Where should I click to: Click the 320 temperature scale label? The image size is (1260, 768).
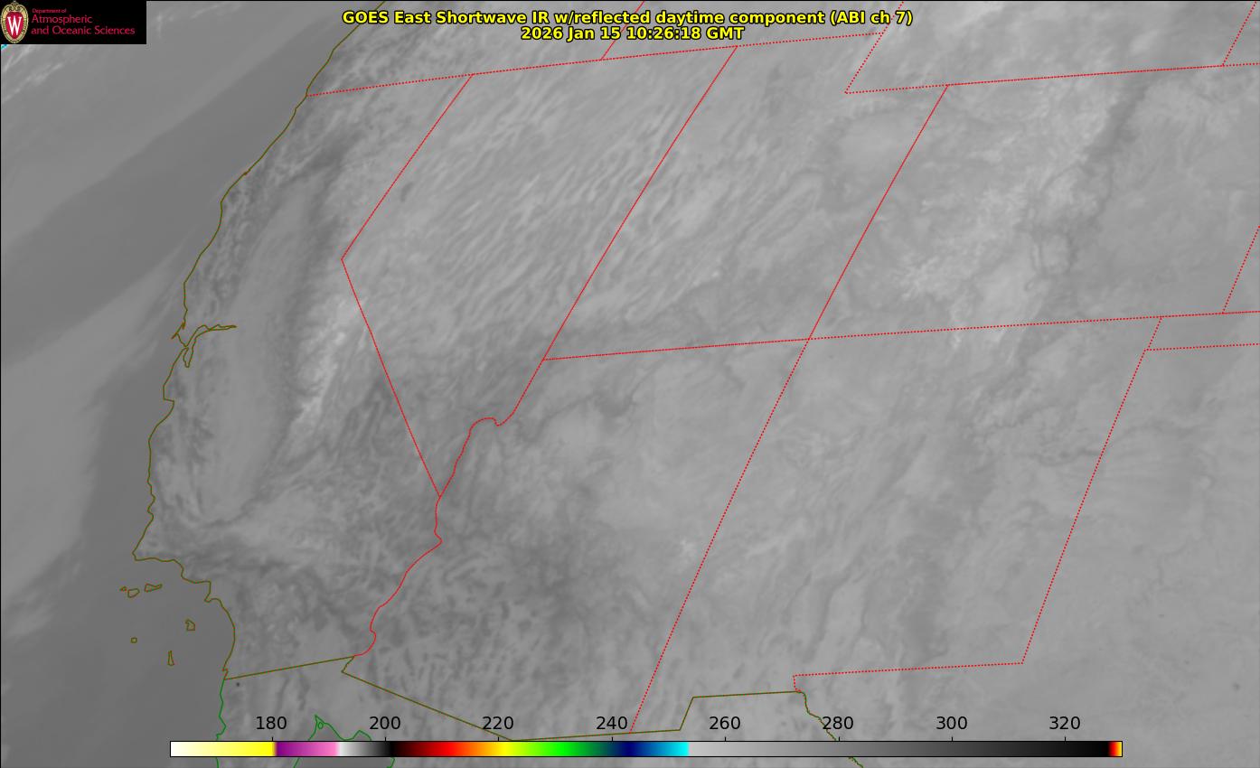[x=1065, y=723]
